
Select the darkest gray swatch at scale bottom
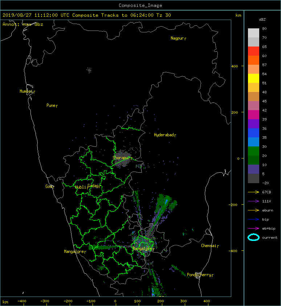(x=253, y=178)
